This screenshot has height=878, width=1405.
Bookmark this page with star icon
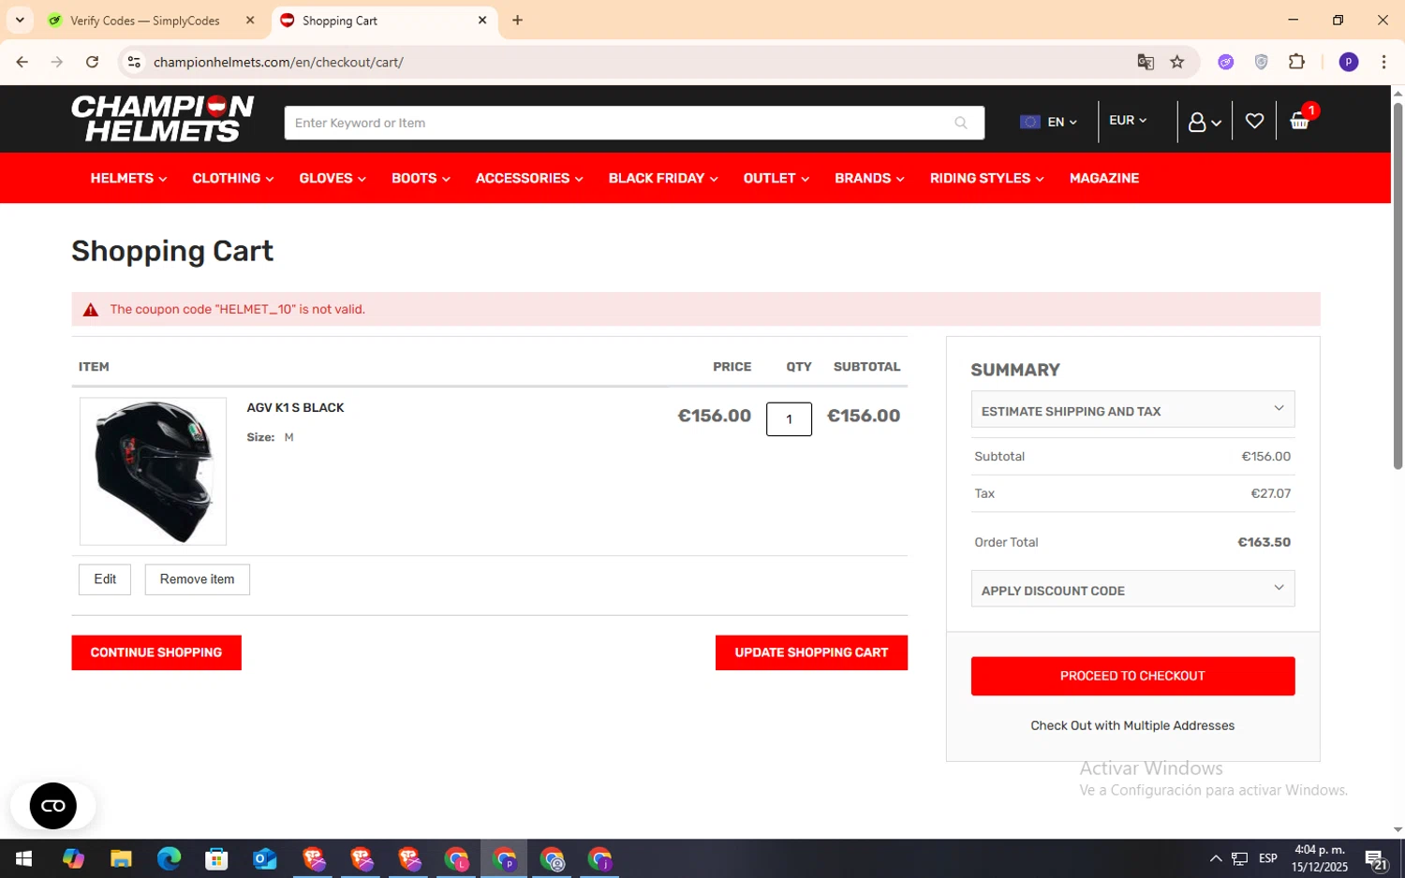pos(1177,62)
